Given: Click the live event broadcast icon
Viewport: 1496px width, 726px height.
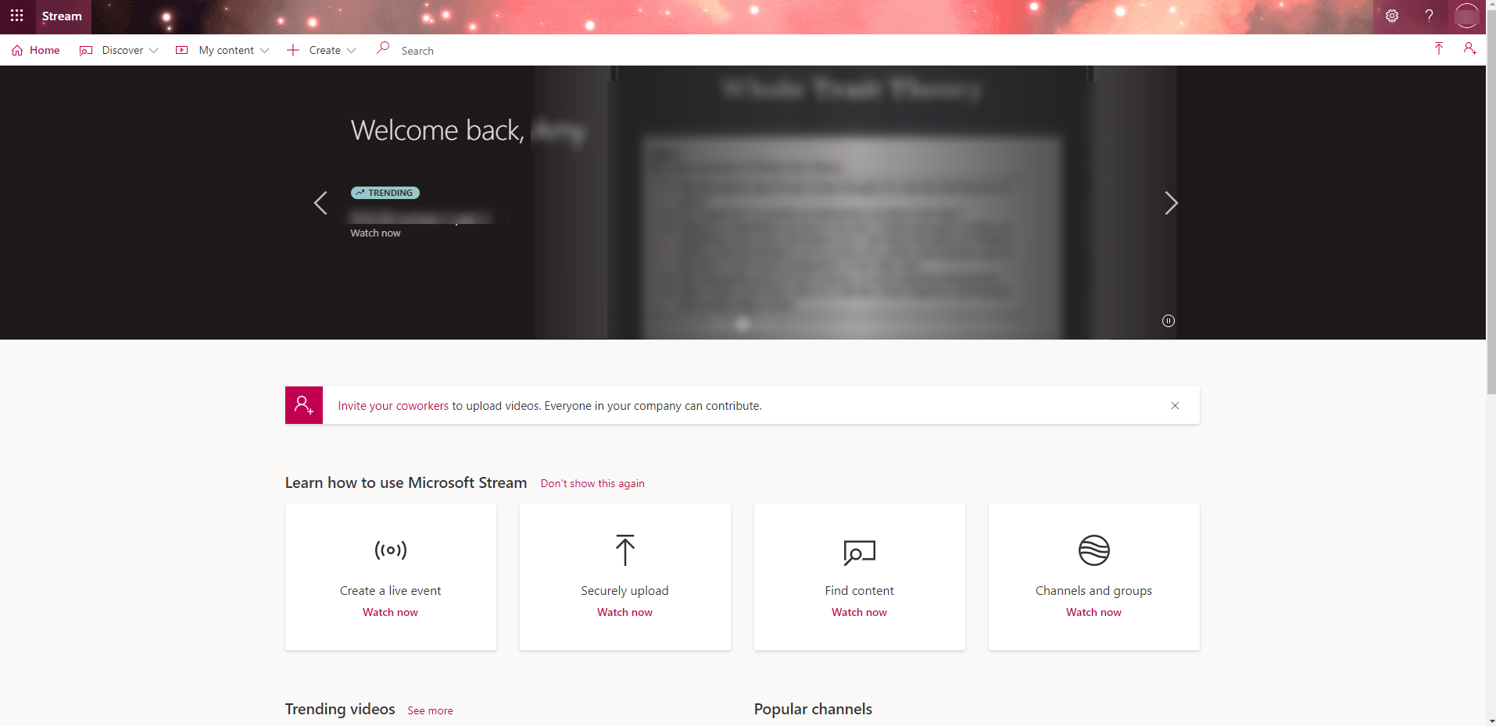Looking at the screenshot, I should coord(391,550).
